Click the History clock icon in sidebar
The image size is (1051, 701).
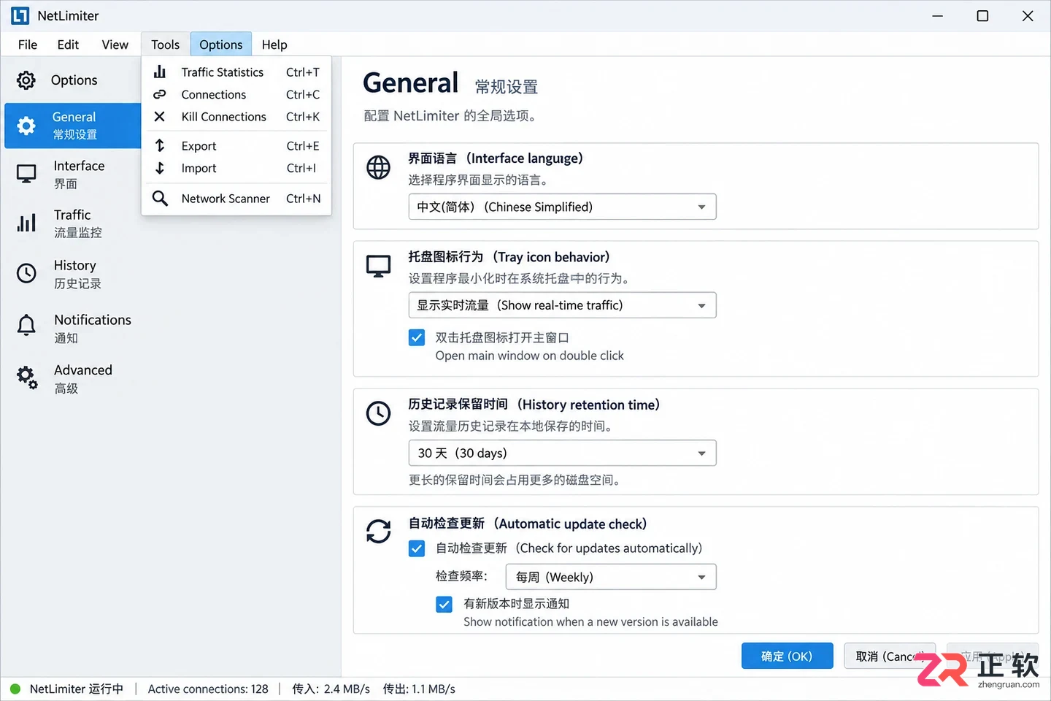click(x=26, y=273)
